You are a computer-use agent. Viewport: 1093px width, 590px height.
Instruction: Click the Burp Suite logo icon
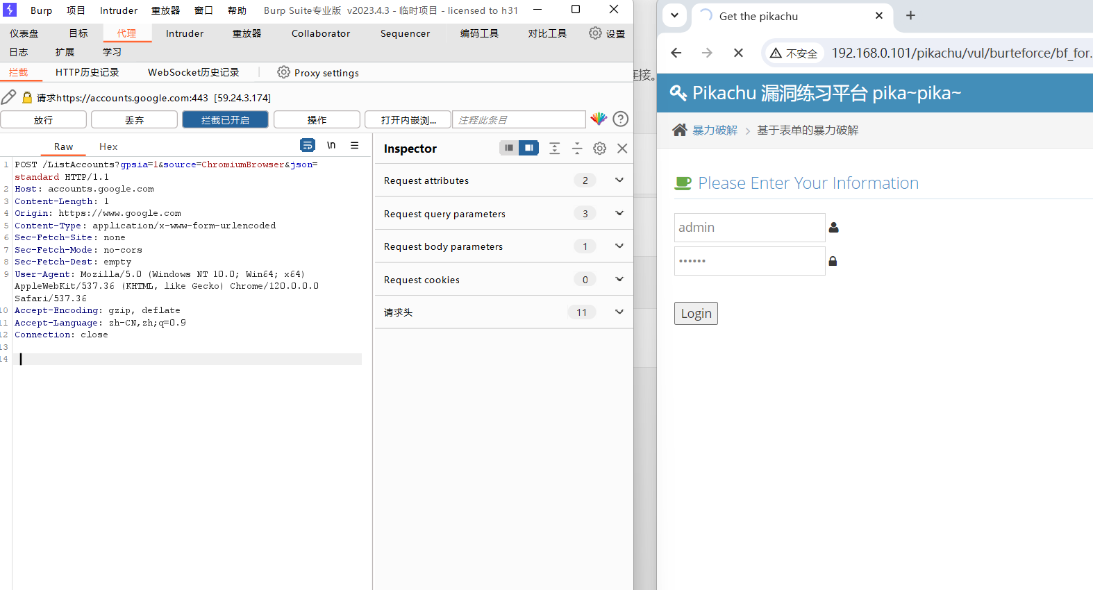(x=10, y=10)
